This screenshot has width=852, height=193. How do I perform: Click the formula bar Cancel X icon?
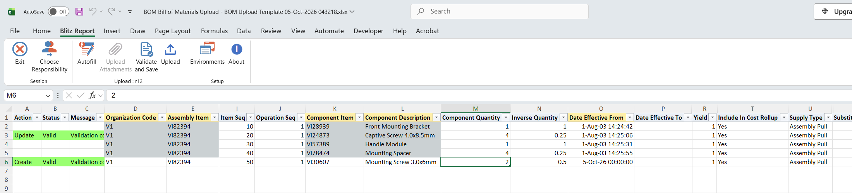click(69, 95)
